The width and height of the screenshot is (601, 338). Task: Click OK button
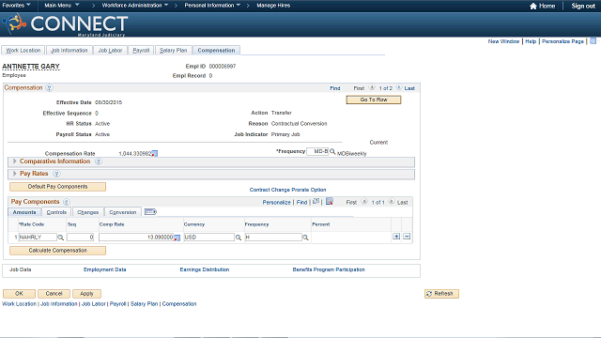coord(19,294)
